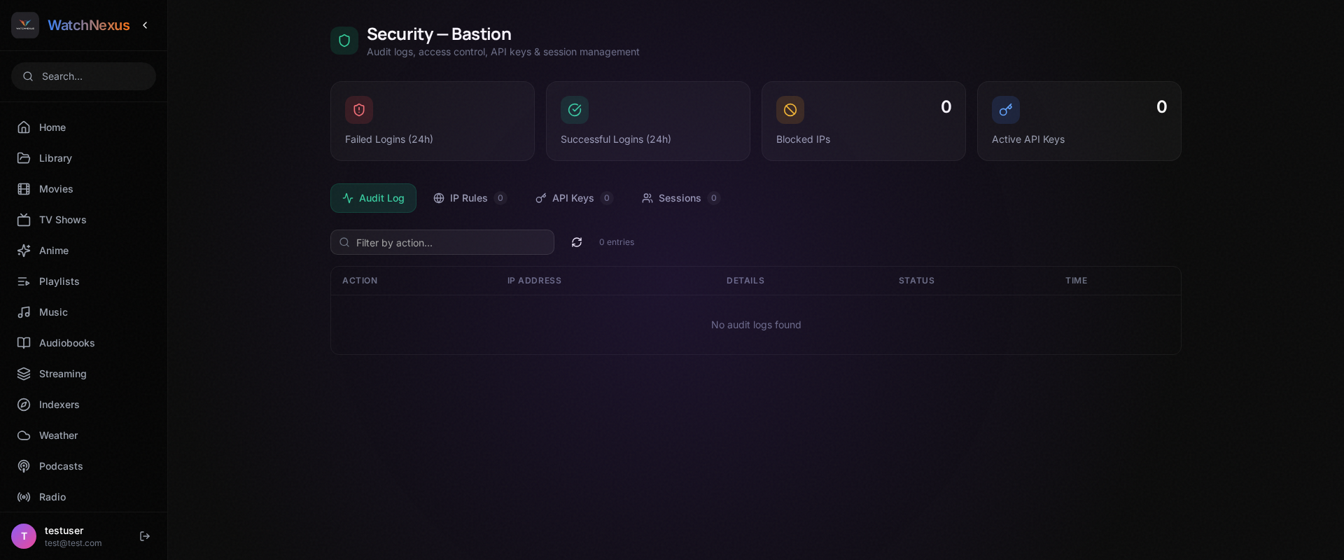Click the Successful Logins checkmark icon
This screenshot has width=1344, height=560.
tap(575, 110)
